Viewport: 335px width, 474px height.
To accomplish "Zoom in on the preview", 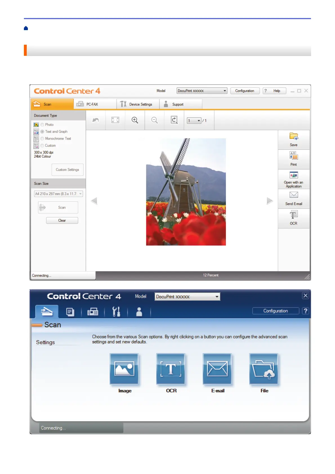I will coord(135,120).
